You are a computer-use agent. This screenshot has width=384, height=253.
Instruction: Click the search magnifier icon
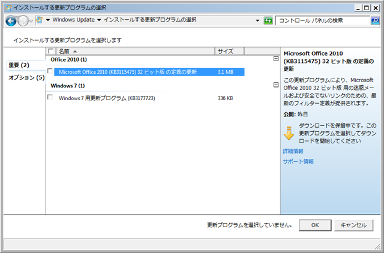375,20
